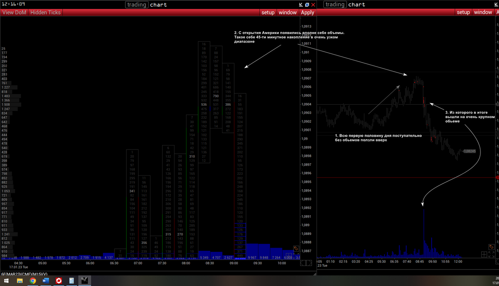Click DoM profile value 1 053
499x286 pixels.
[x=6, y=191]
